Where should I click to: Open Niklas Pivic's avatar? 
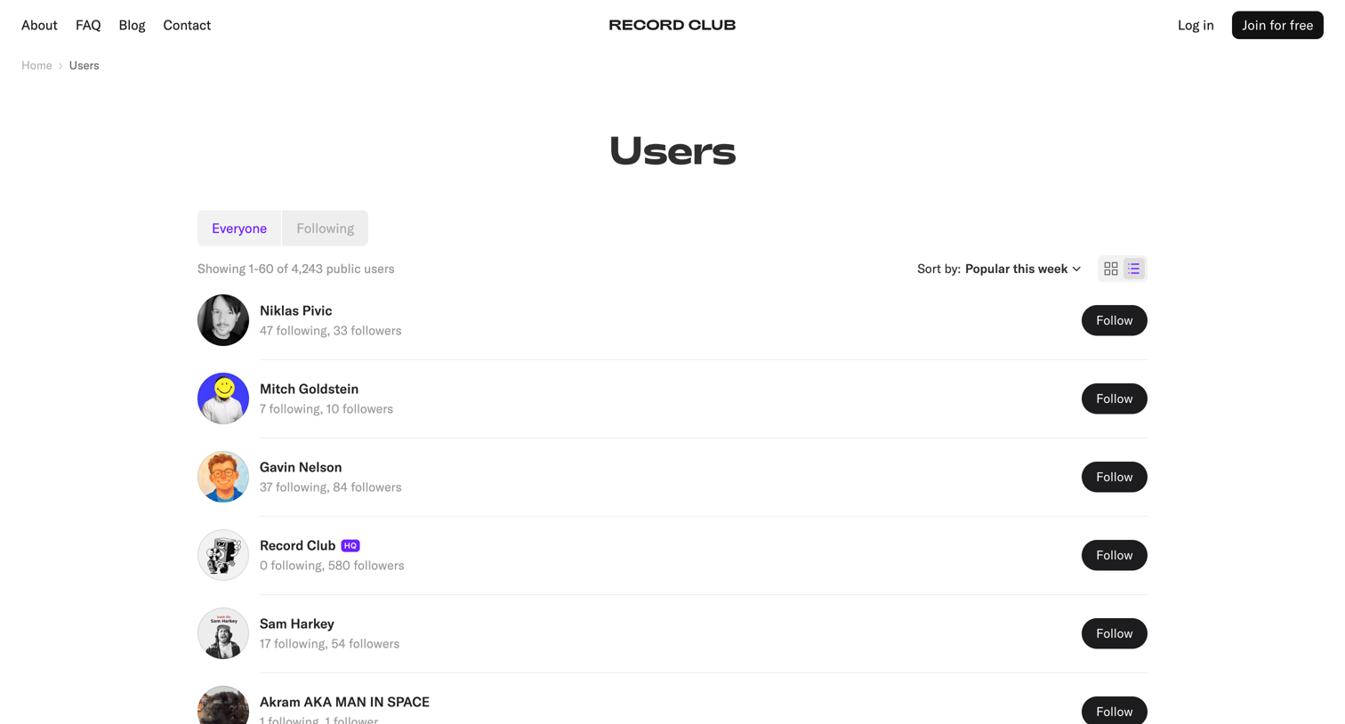(223, 320)
